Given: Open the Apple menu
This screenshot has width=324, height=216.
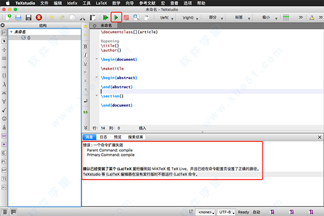Looking at the screenshot, I should point(8,3).
